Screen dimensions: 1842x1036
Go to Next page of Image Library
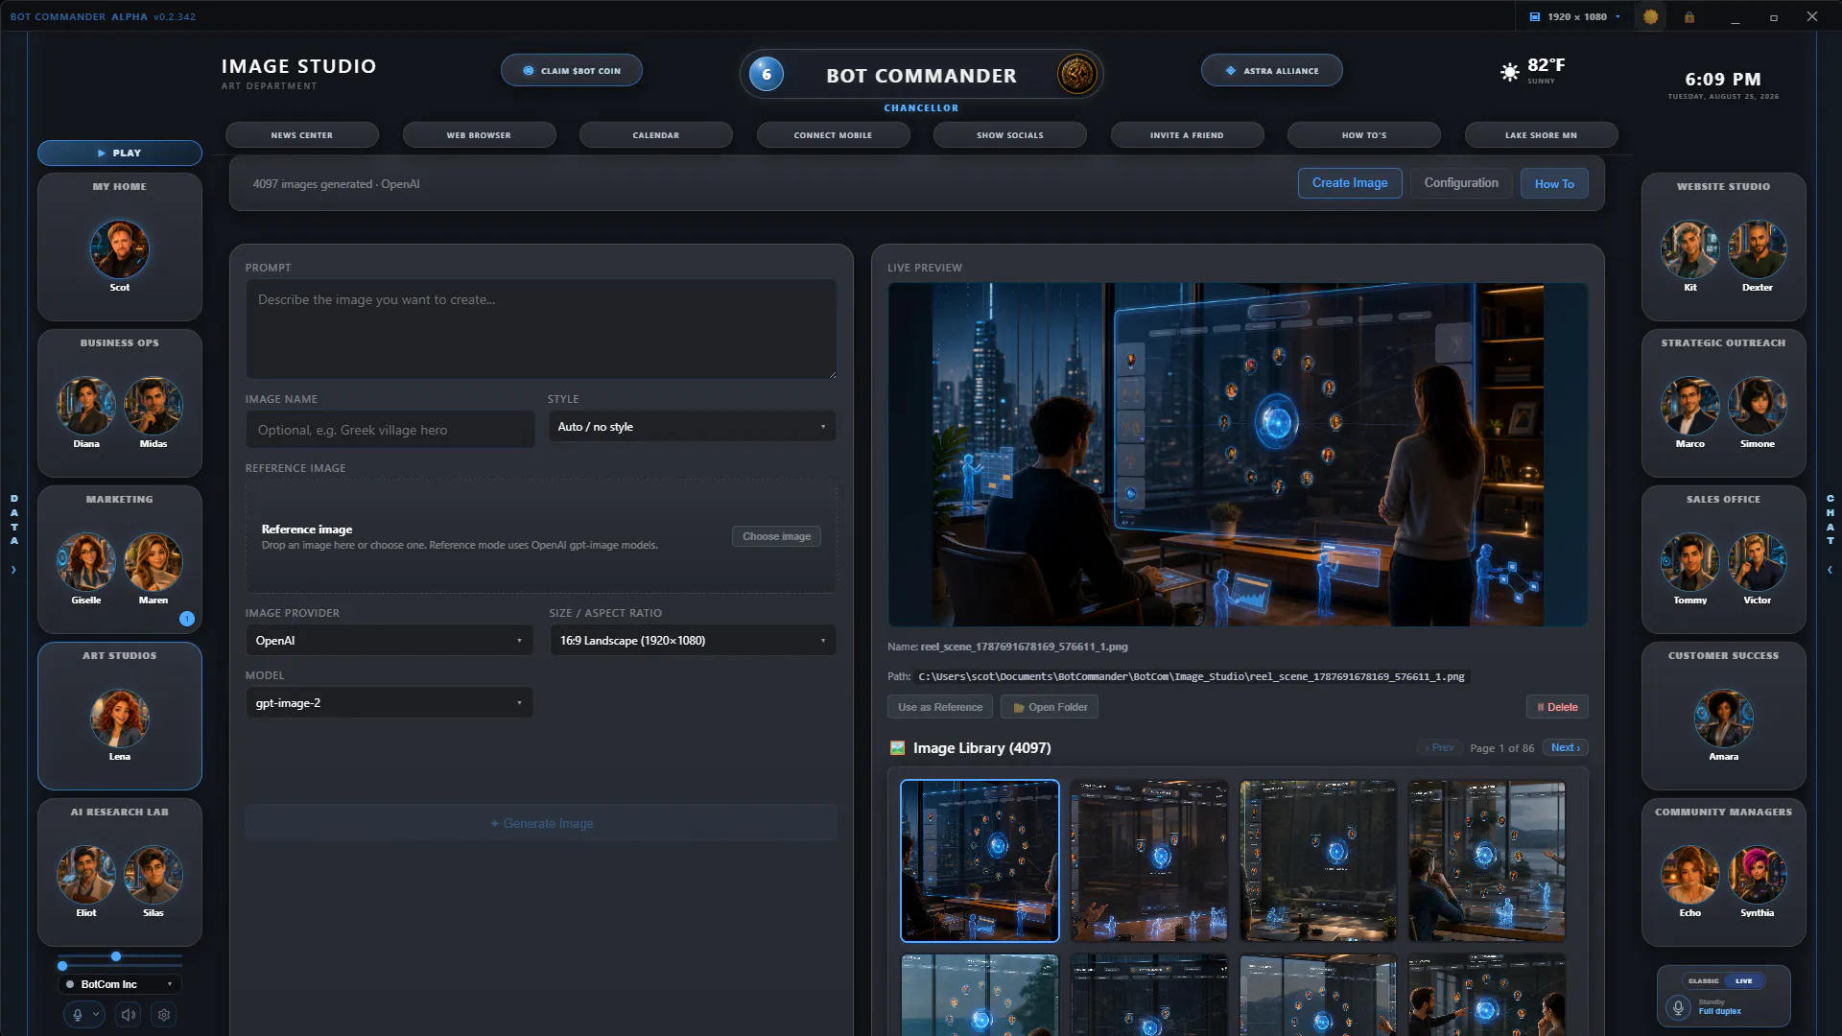point(1566,748)
